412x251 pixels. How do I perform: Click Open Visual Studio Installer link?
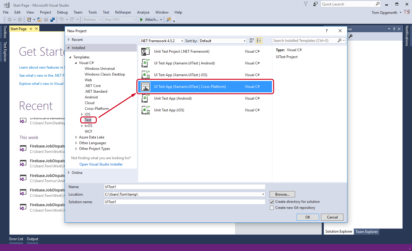101,164
